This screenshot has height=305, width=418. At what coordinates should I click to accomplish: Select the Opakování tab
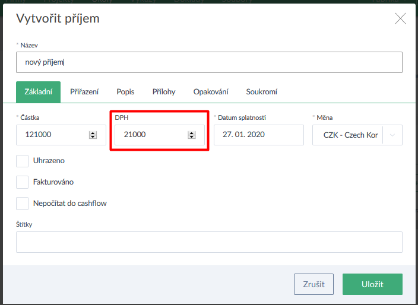tap(211, 92)
